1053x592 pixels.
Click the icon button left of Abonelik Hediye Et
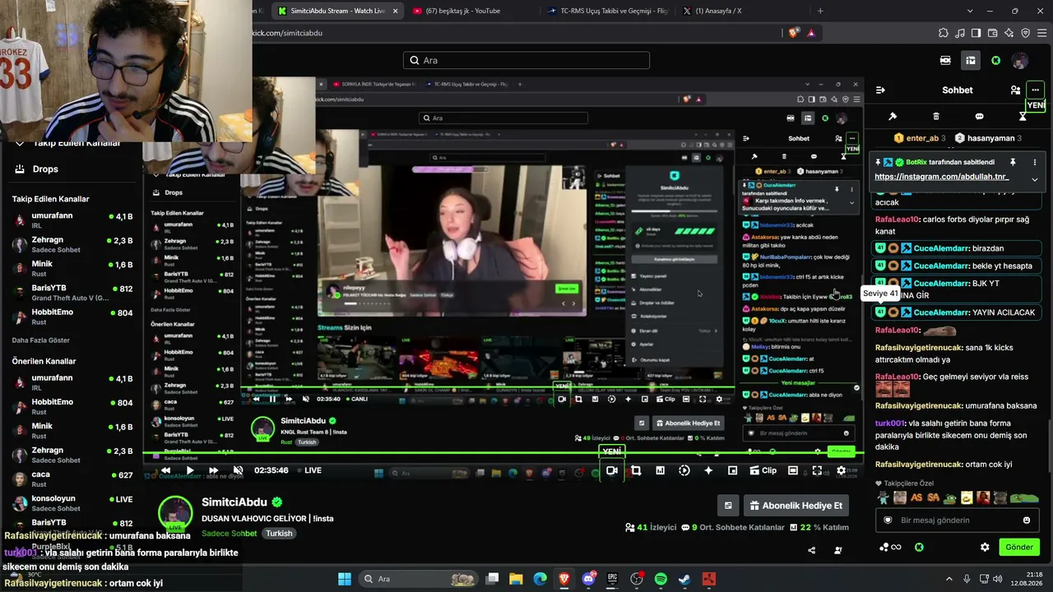point(728,506)
